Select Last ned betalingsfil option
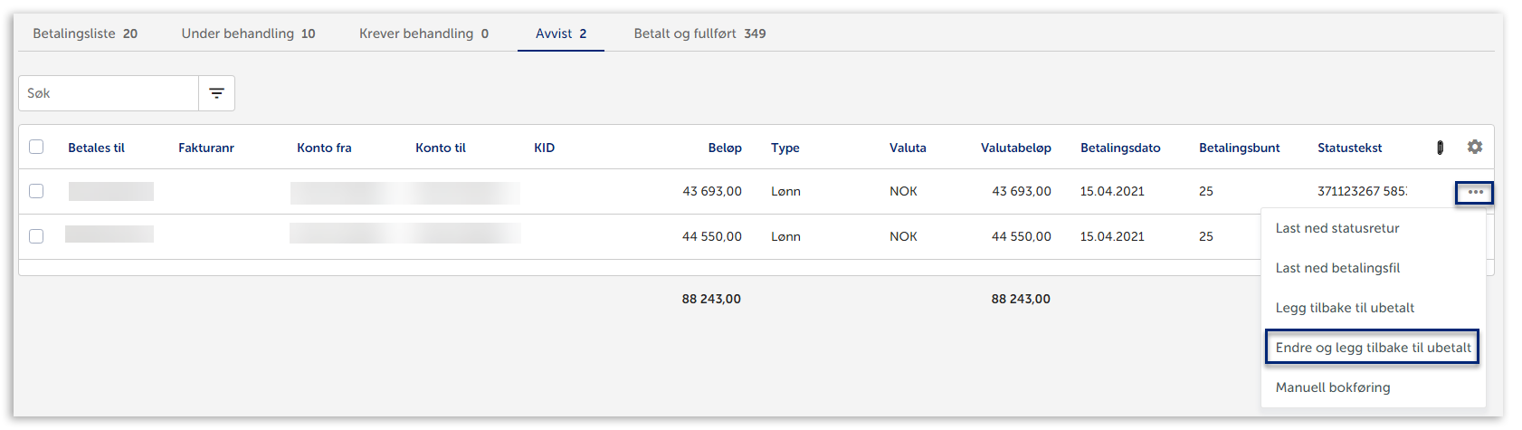 pyautogui.click(x=1337, y=268)
